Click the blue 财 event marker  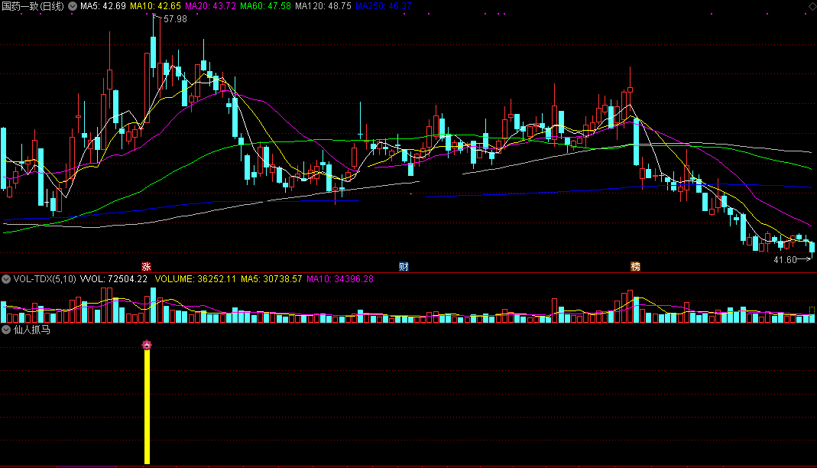(404, 266)
